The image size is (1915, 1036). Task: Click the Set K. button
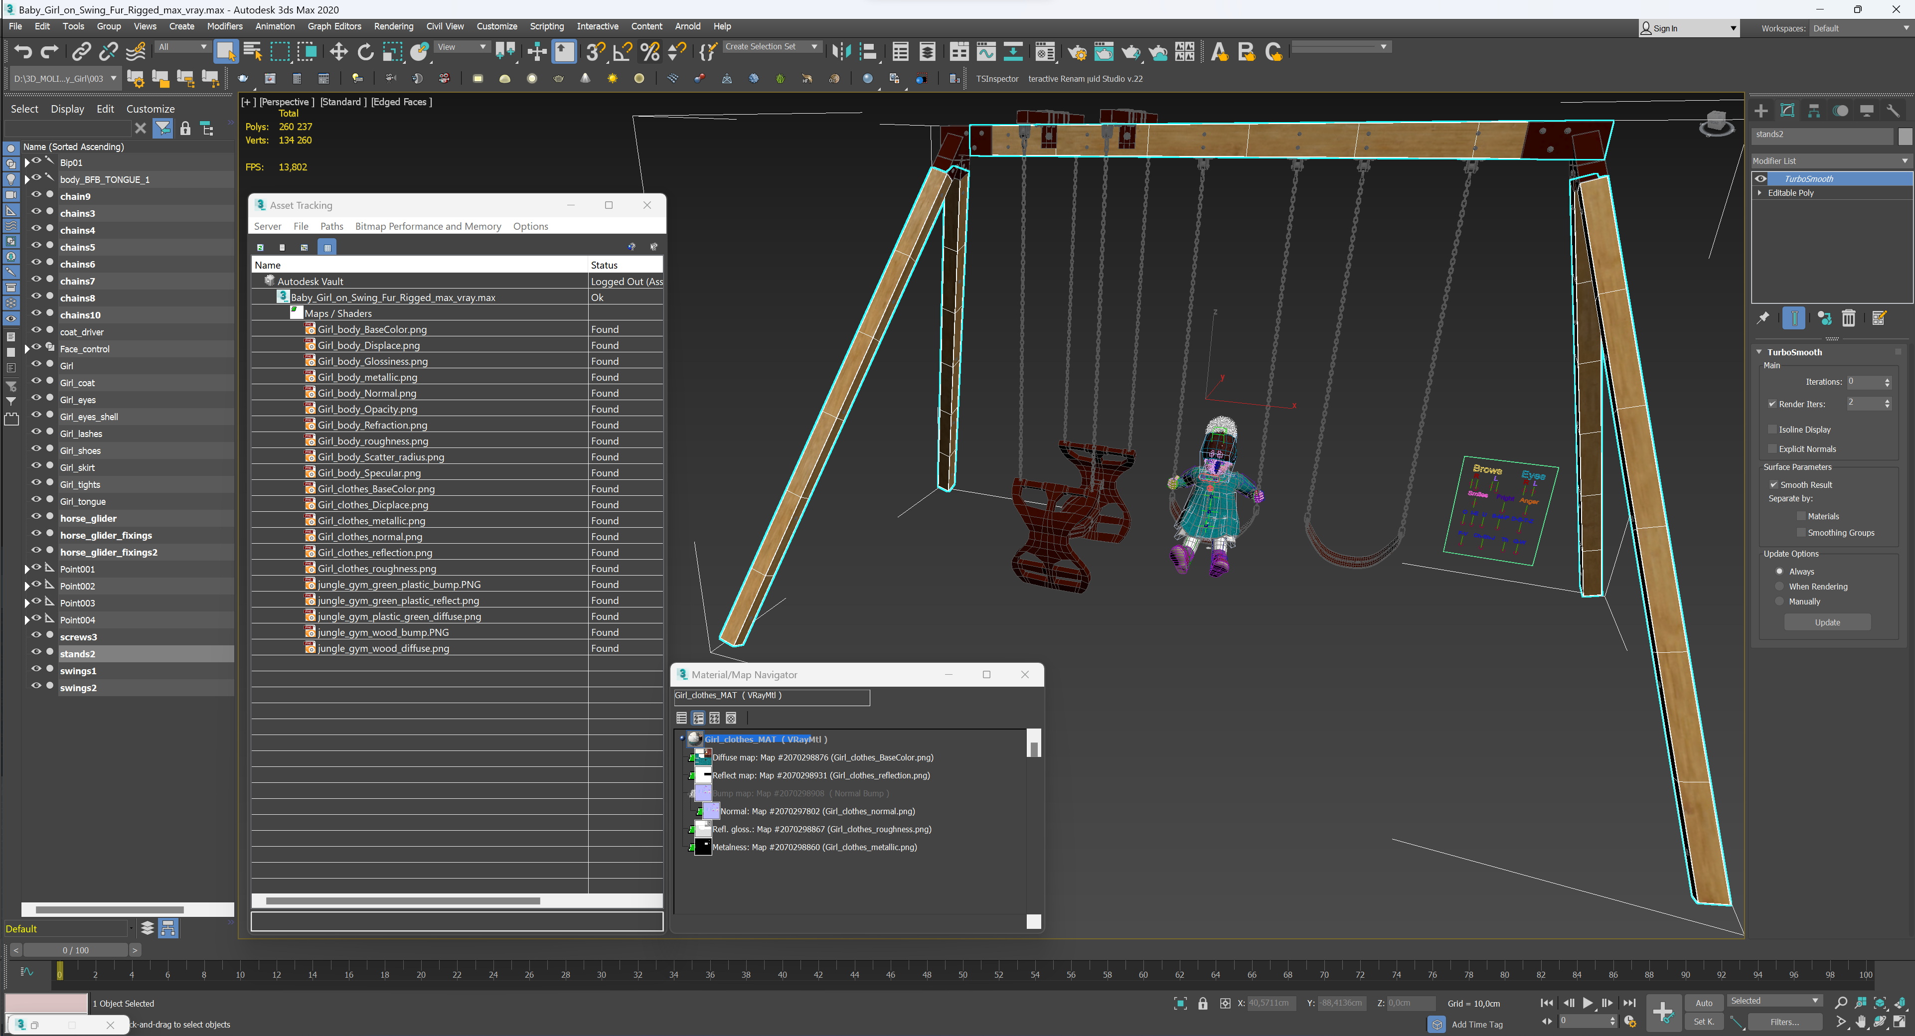(1704, 1022)
